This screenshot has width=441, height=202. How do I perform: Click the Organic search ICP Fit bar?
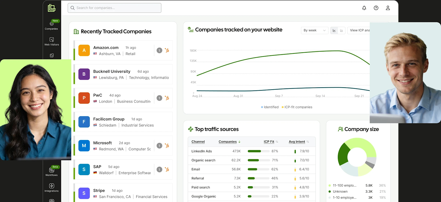tap(259, 160)
